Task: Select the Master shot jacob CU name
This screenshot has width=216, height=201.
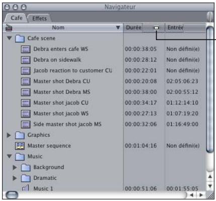Action: (61, 103)
